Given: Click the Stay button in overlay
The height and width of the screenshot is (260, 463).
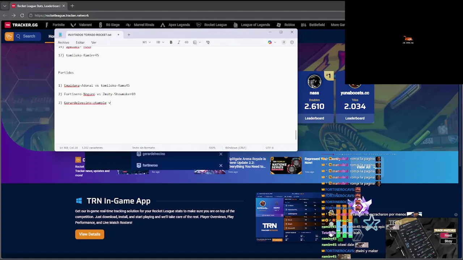Looking at the screenshot, I should pos(448,241).
